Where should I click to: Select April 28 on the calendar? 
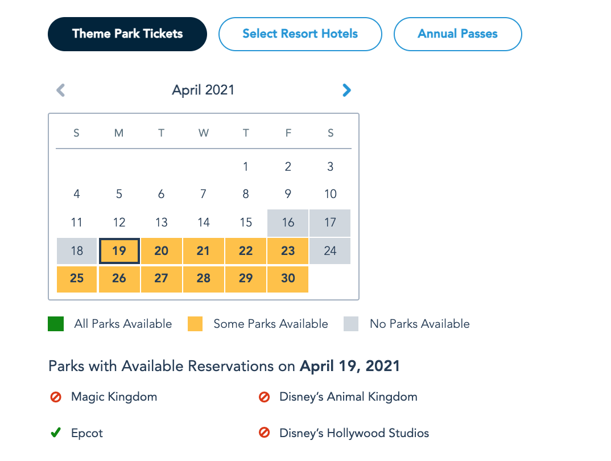(204, 278)
